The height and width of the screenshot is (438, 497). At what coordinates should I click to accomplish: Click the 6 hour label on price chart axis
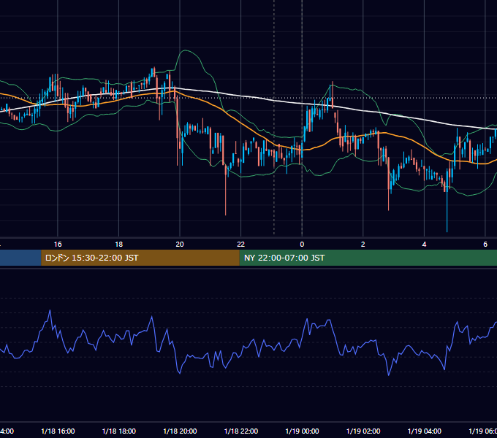pos(485,245)
